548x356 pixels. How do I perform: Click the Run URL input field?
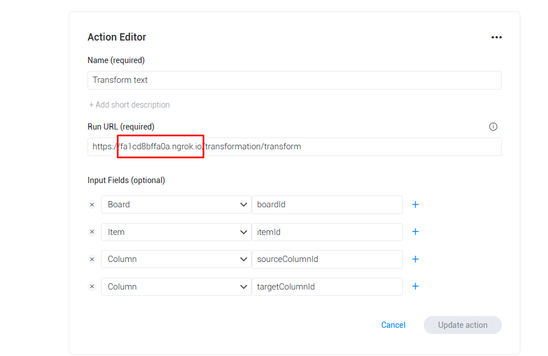(294, 146)
